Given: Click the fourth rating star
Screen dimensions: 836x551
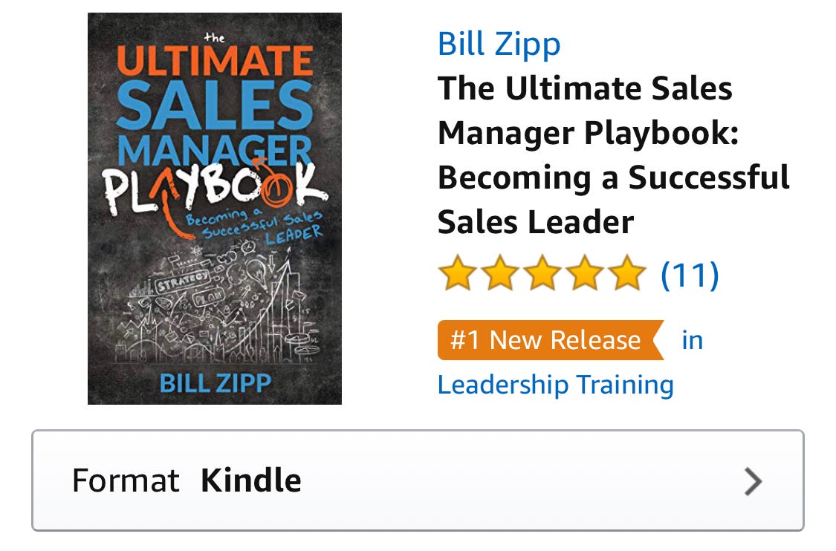Looking at the screenshot, I should point(585,273).
